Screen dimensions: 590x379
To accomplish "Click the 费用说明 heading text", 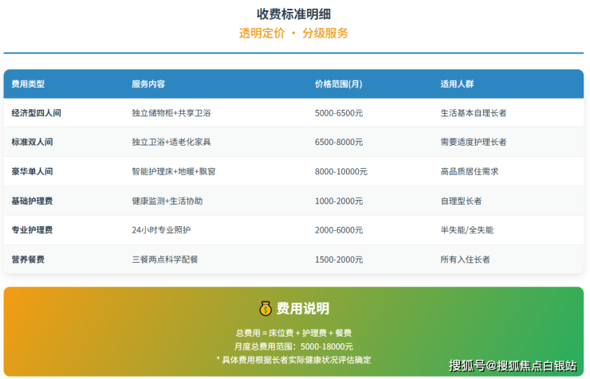I will pyautogui.click(x=303, y=309).
